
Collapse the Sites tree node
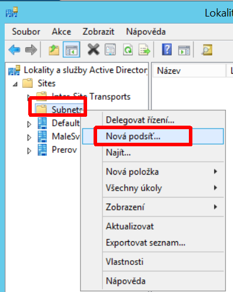[x=15, y=84]
